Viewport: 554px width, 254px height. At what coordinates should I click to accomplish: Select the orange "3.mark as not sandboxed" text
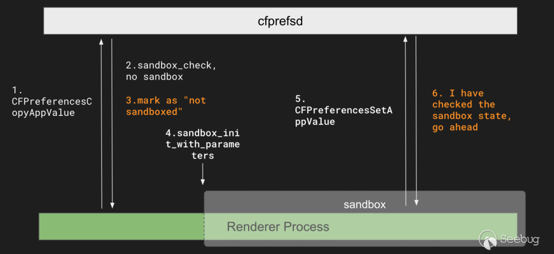[165, 105]
